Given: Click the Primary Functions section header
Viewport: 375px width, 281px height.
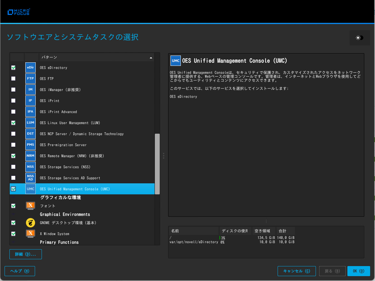Looking at the screenshot, I should (59, 242).
